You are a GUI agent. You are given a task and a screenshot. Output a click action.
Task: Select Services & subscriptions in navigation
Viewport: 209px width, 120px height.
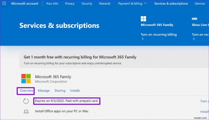pyautogui.click(x=171, y=4)
